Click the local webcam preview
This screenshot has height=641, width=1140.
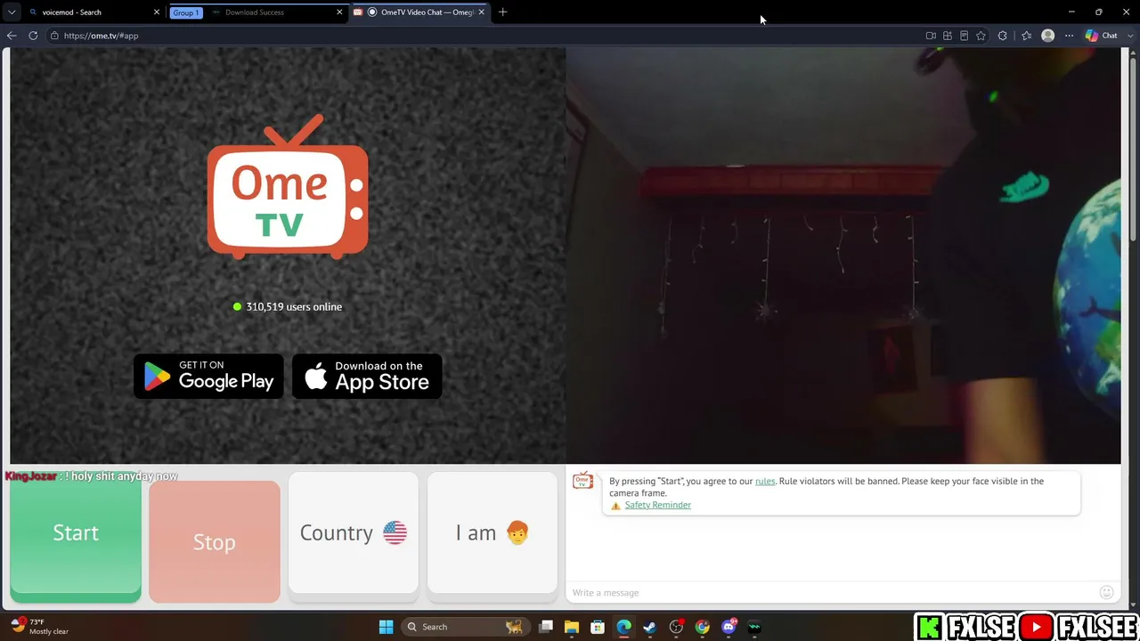click(x=843, y=256)
